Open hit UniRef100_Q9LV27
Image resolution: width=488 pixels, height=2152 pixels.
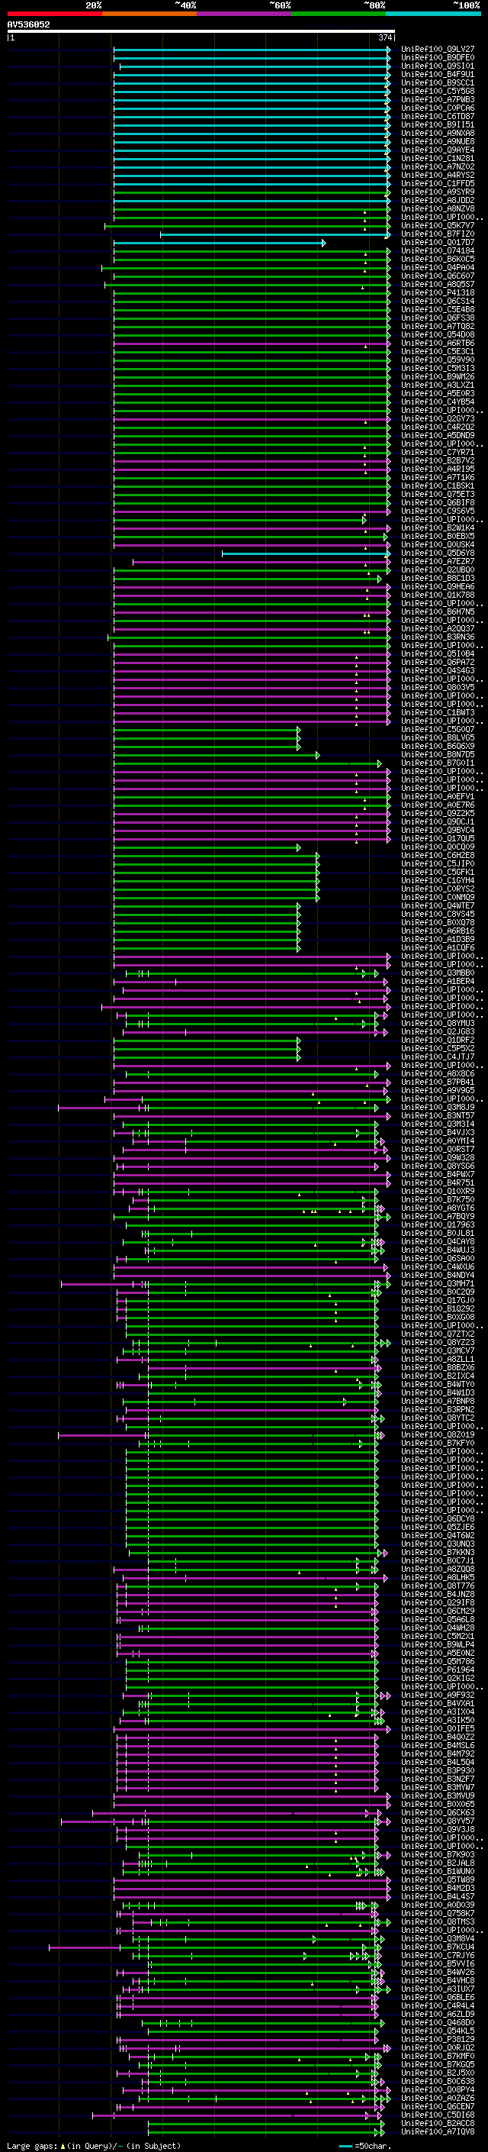pos(438,50)
